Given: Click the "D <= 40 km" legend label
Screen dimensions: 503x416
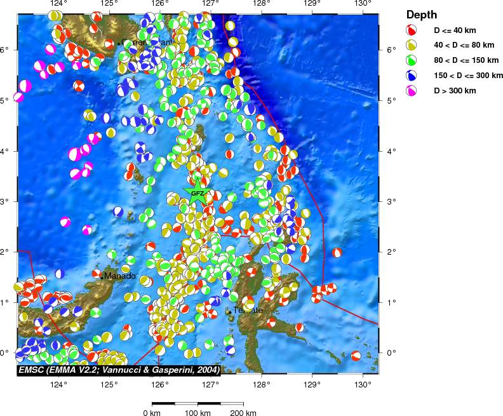Looking at the screenshot, I should pyautogui.click(x=455, y=30).
